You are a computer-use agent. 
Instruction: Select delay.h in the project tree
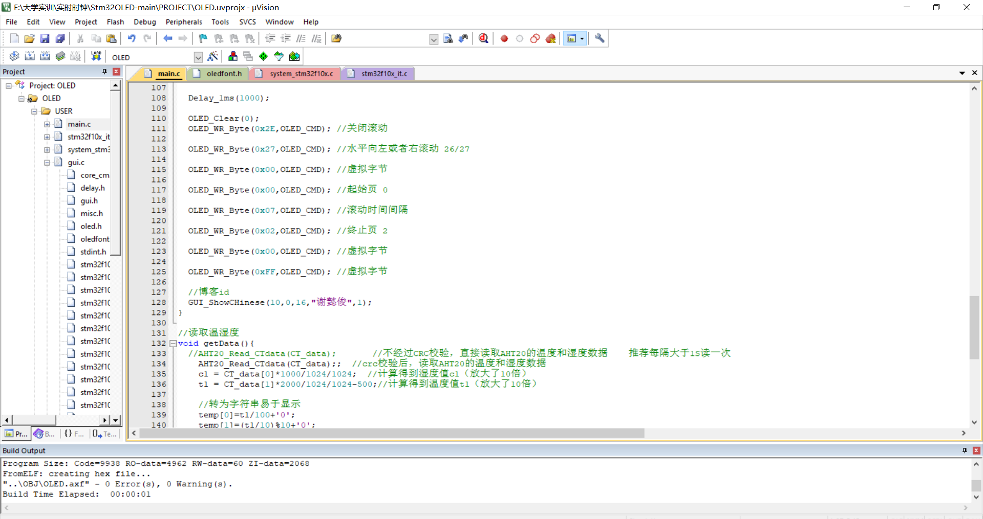[x=92, y=188]
